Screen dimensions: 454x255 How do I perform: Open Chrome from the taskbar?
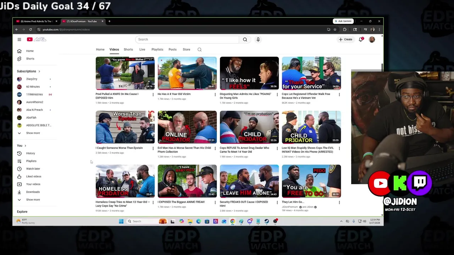pos(232,221)
